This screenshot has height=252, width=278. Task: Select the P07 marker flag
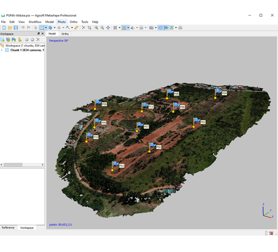pos(140,124)
